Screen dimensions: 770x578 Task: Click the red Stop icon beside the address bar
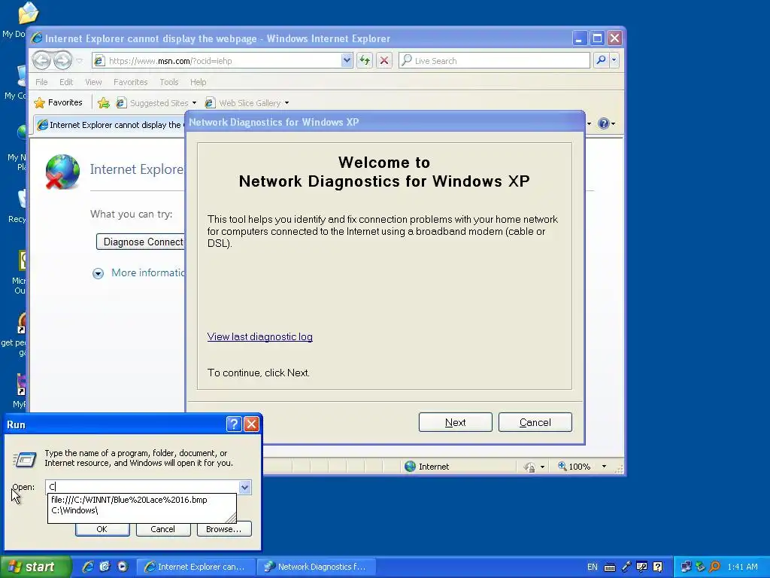click(384, 60)
